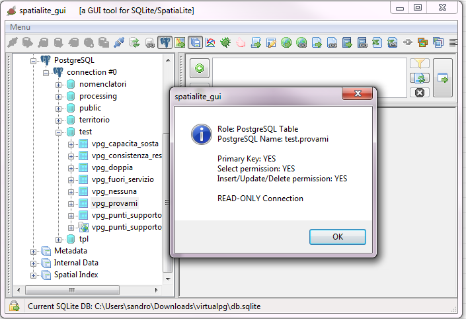The width and height of the screenshot is (466, 319).
Task: Click the grey network link toolbar icon
Action: [x=408, y=42]
